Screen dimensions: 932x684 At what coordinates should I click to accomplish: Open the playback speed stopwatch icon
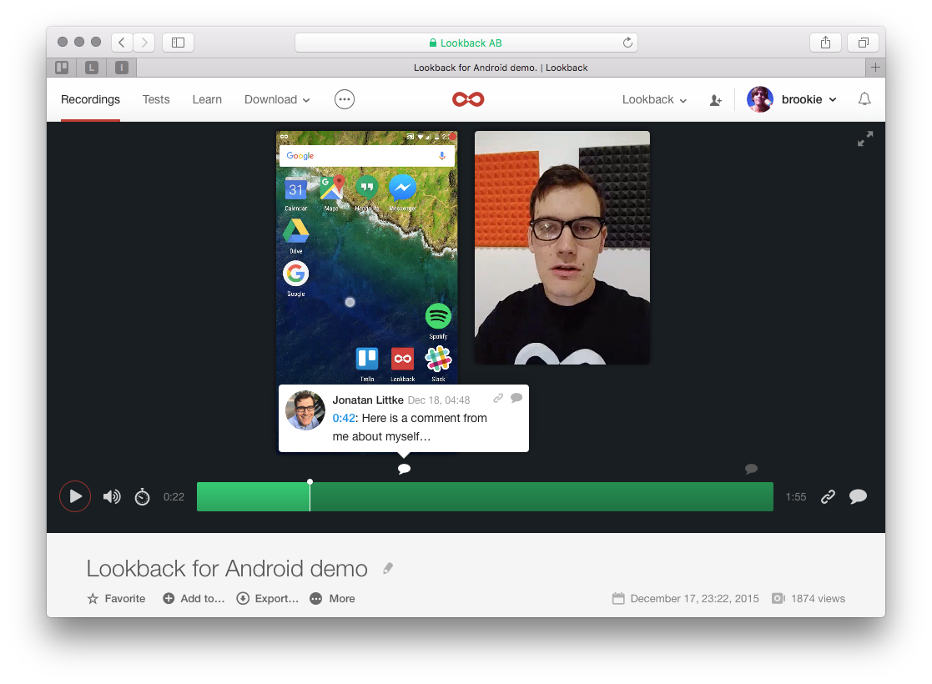tap(143, 497)
